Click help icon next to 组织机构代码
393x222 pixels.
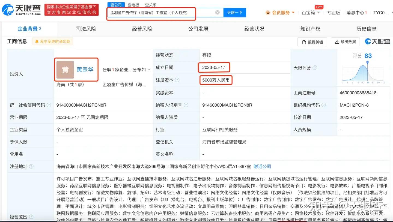coord(324,105)
